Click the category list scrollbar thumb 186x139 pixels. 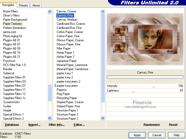(x=49, y=93)
